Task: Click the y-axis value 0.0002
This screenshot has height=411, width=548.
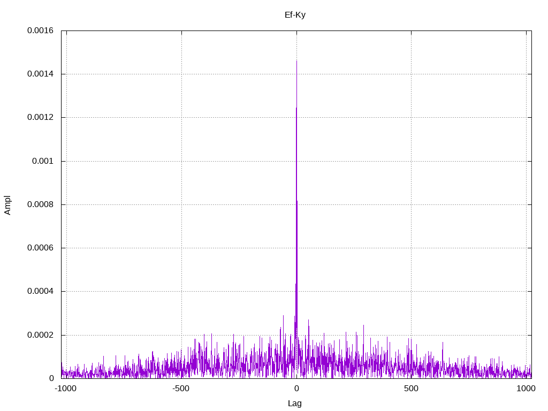Action: (x=41, y=335)
